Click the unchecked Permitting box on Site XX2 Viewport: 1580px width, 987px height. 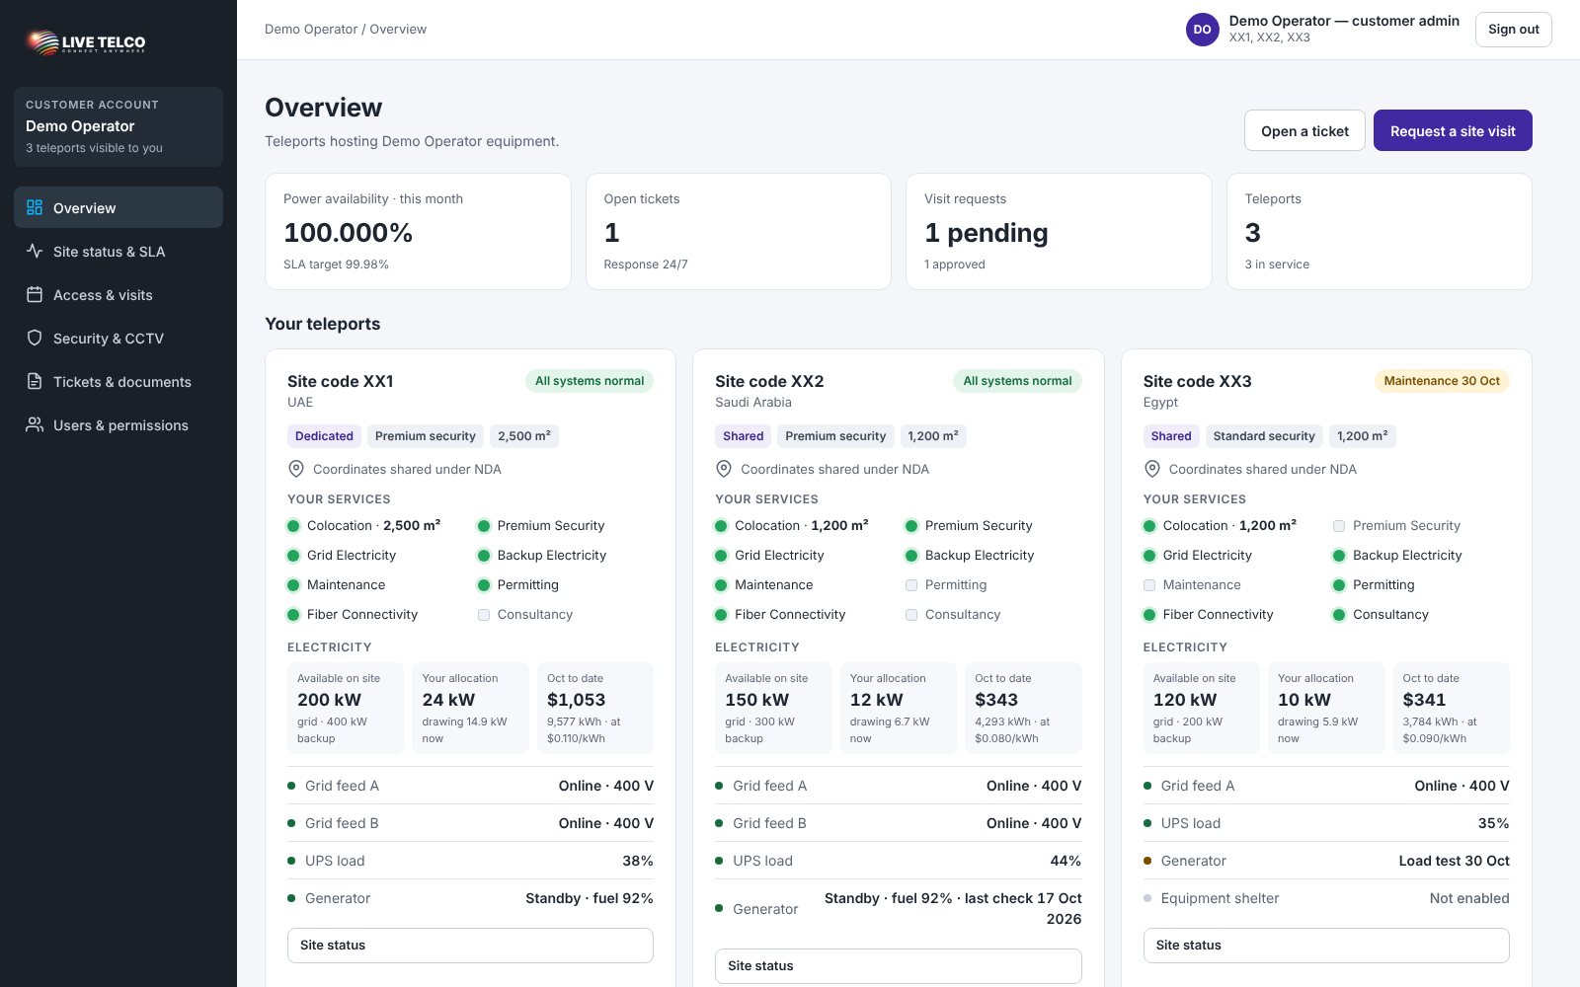[x=911, y=585]
